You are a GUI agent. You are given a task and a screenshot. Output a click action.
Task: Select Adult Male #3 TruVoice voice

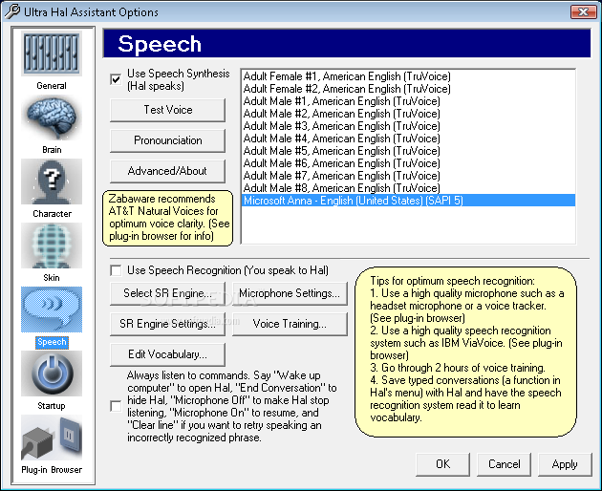[x=408, y=126]
